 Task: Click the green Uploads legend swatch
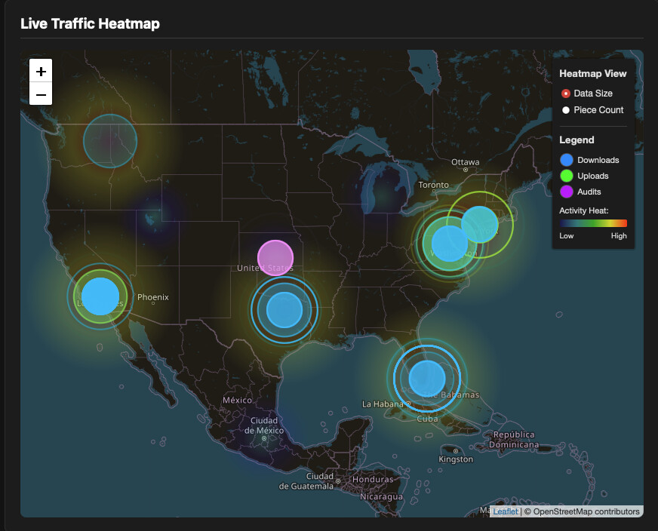tap(566, 176)
